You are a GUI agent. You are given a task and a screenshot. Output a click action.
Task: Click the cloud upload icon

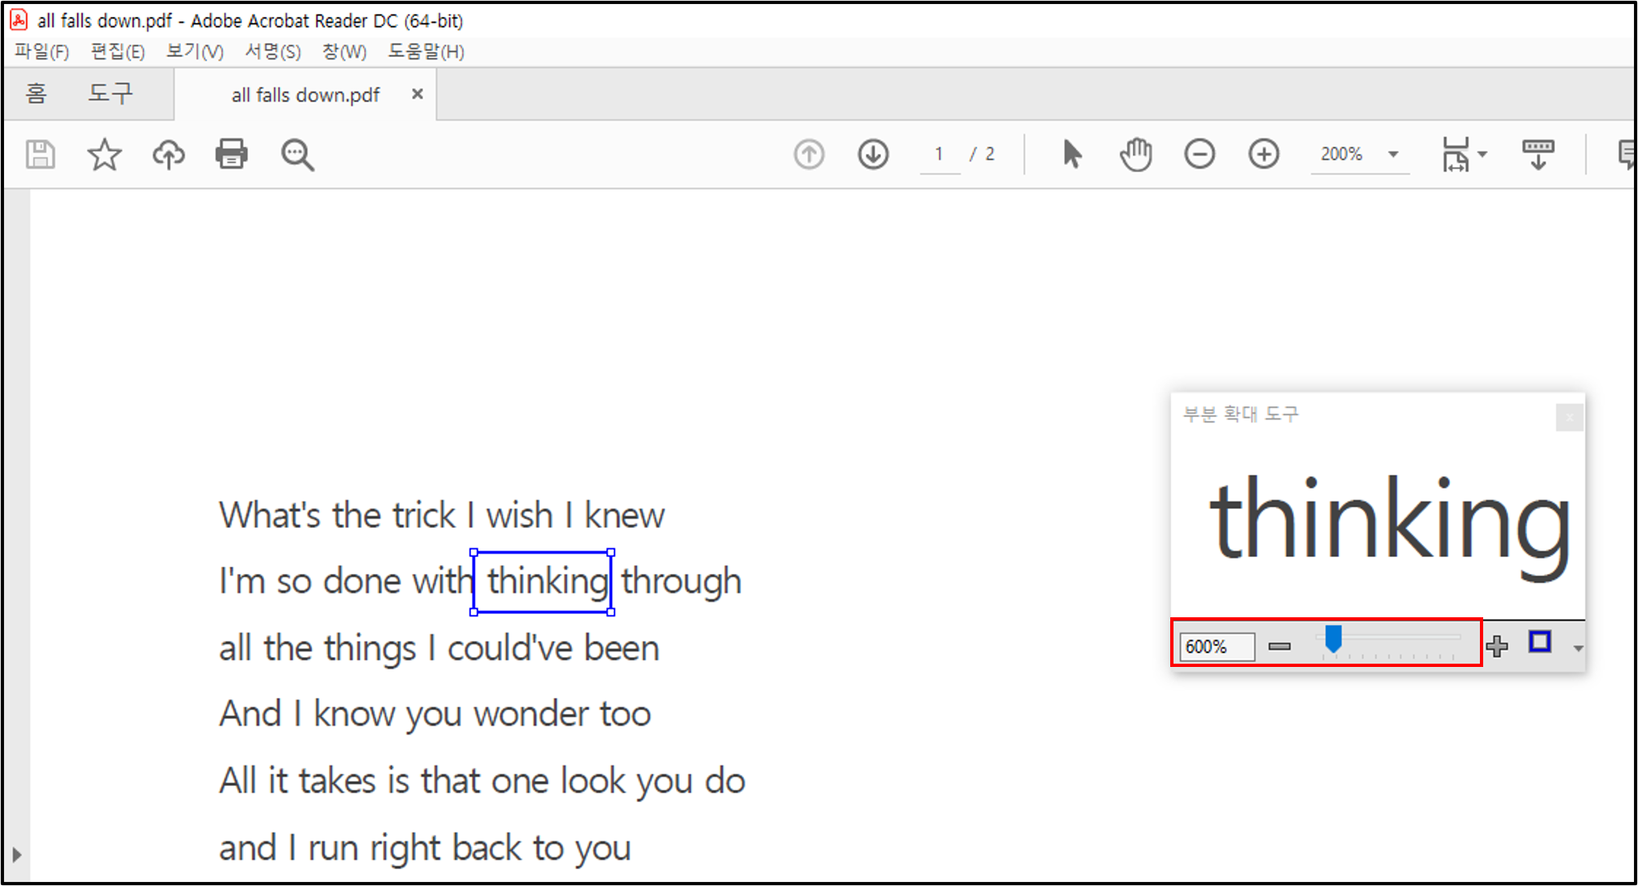click(x=169, y=154)
